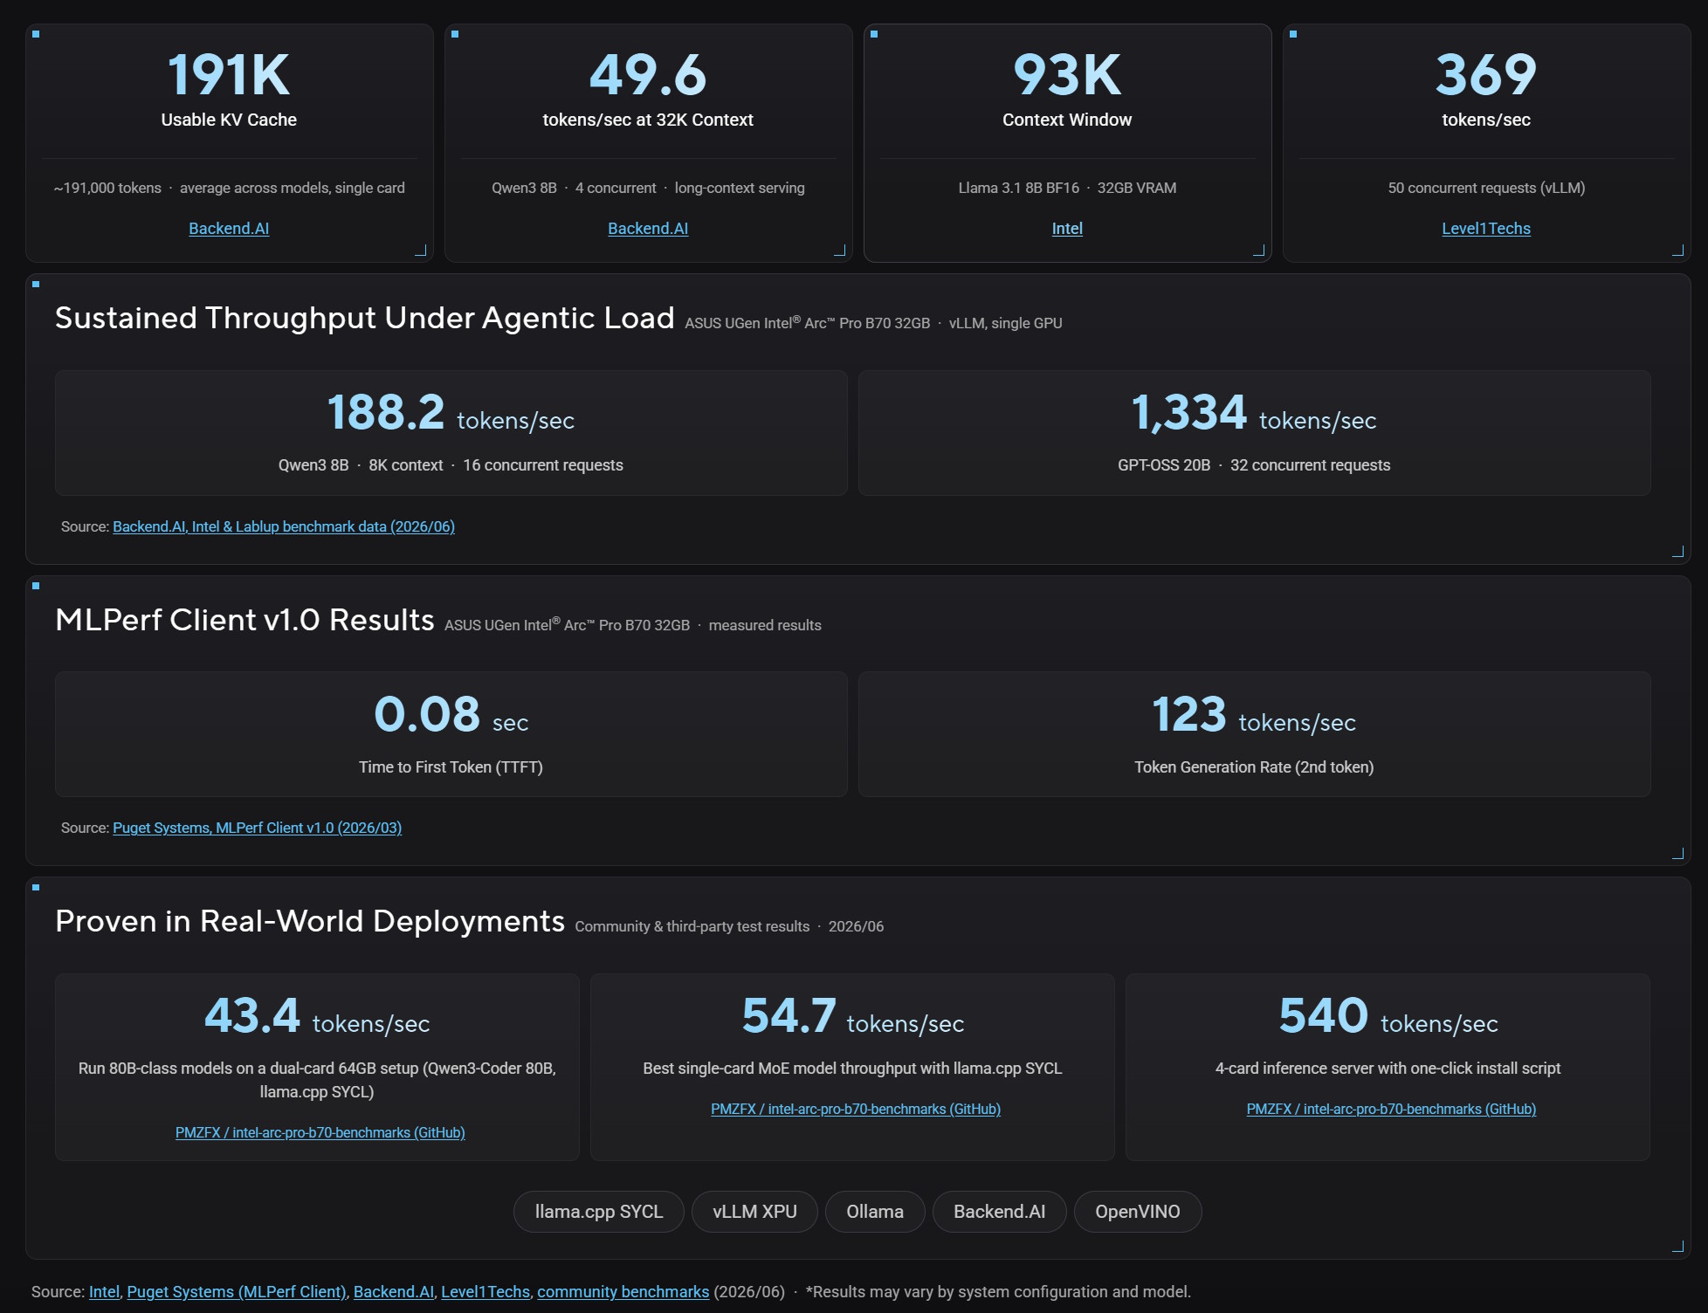
Task: Click the 0.08 sec TTFT value
Action: [451, 714]
